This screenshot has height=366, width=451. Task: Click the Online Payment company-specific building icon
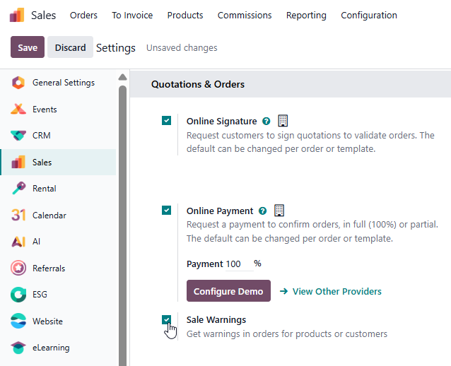[279, 211]
